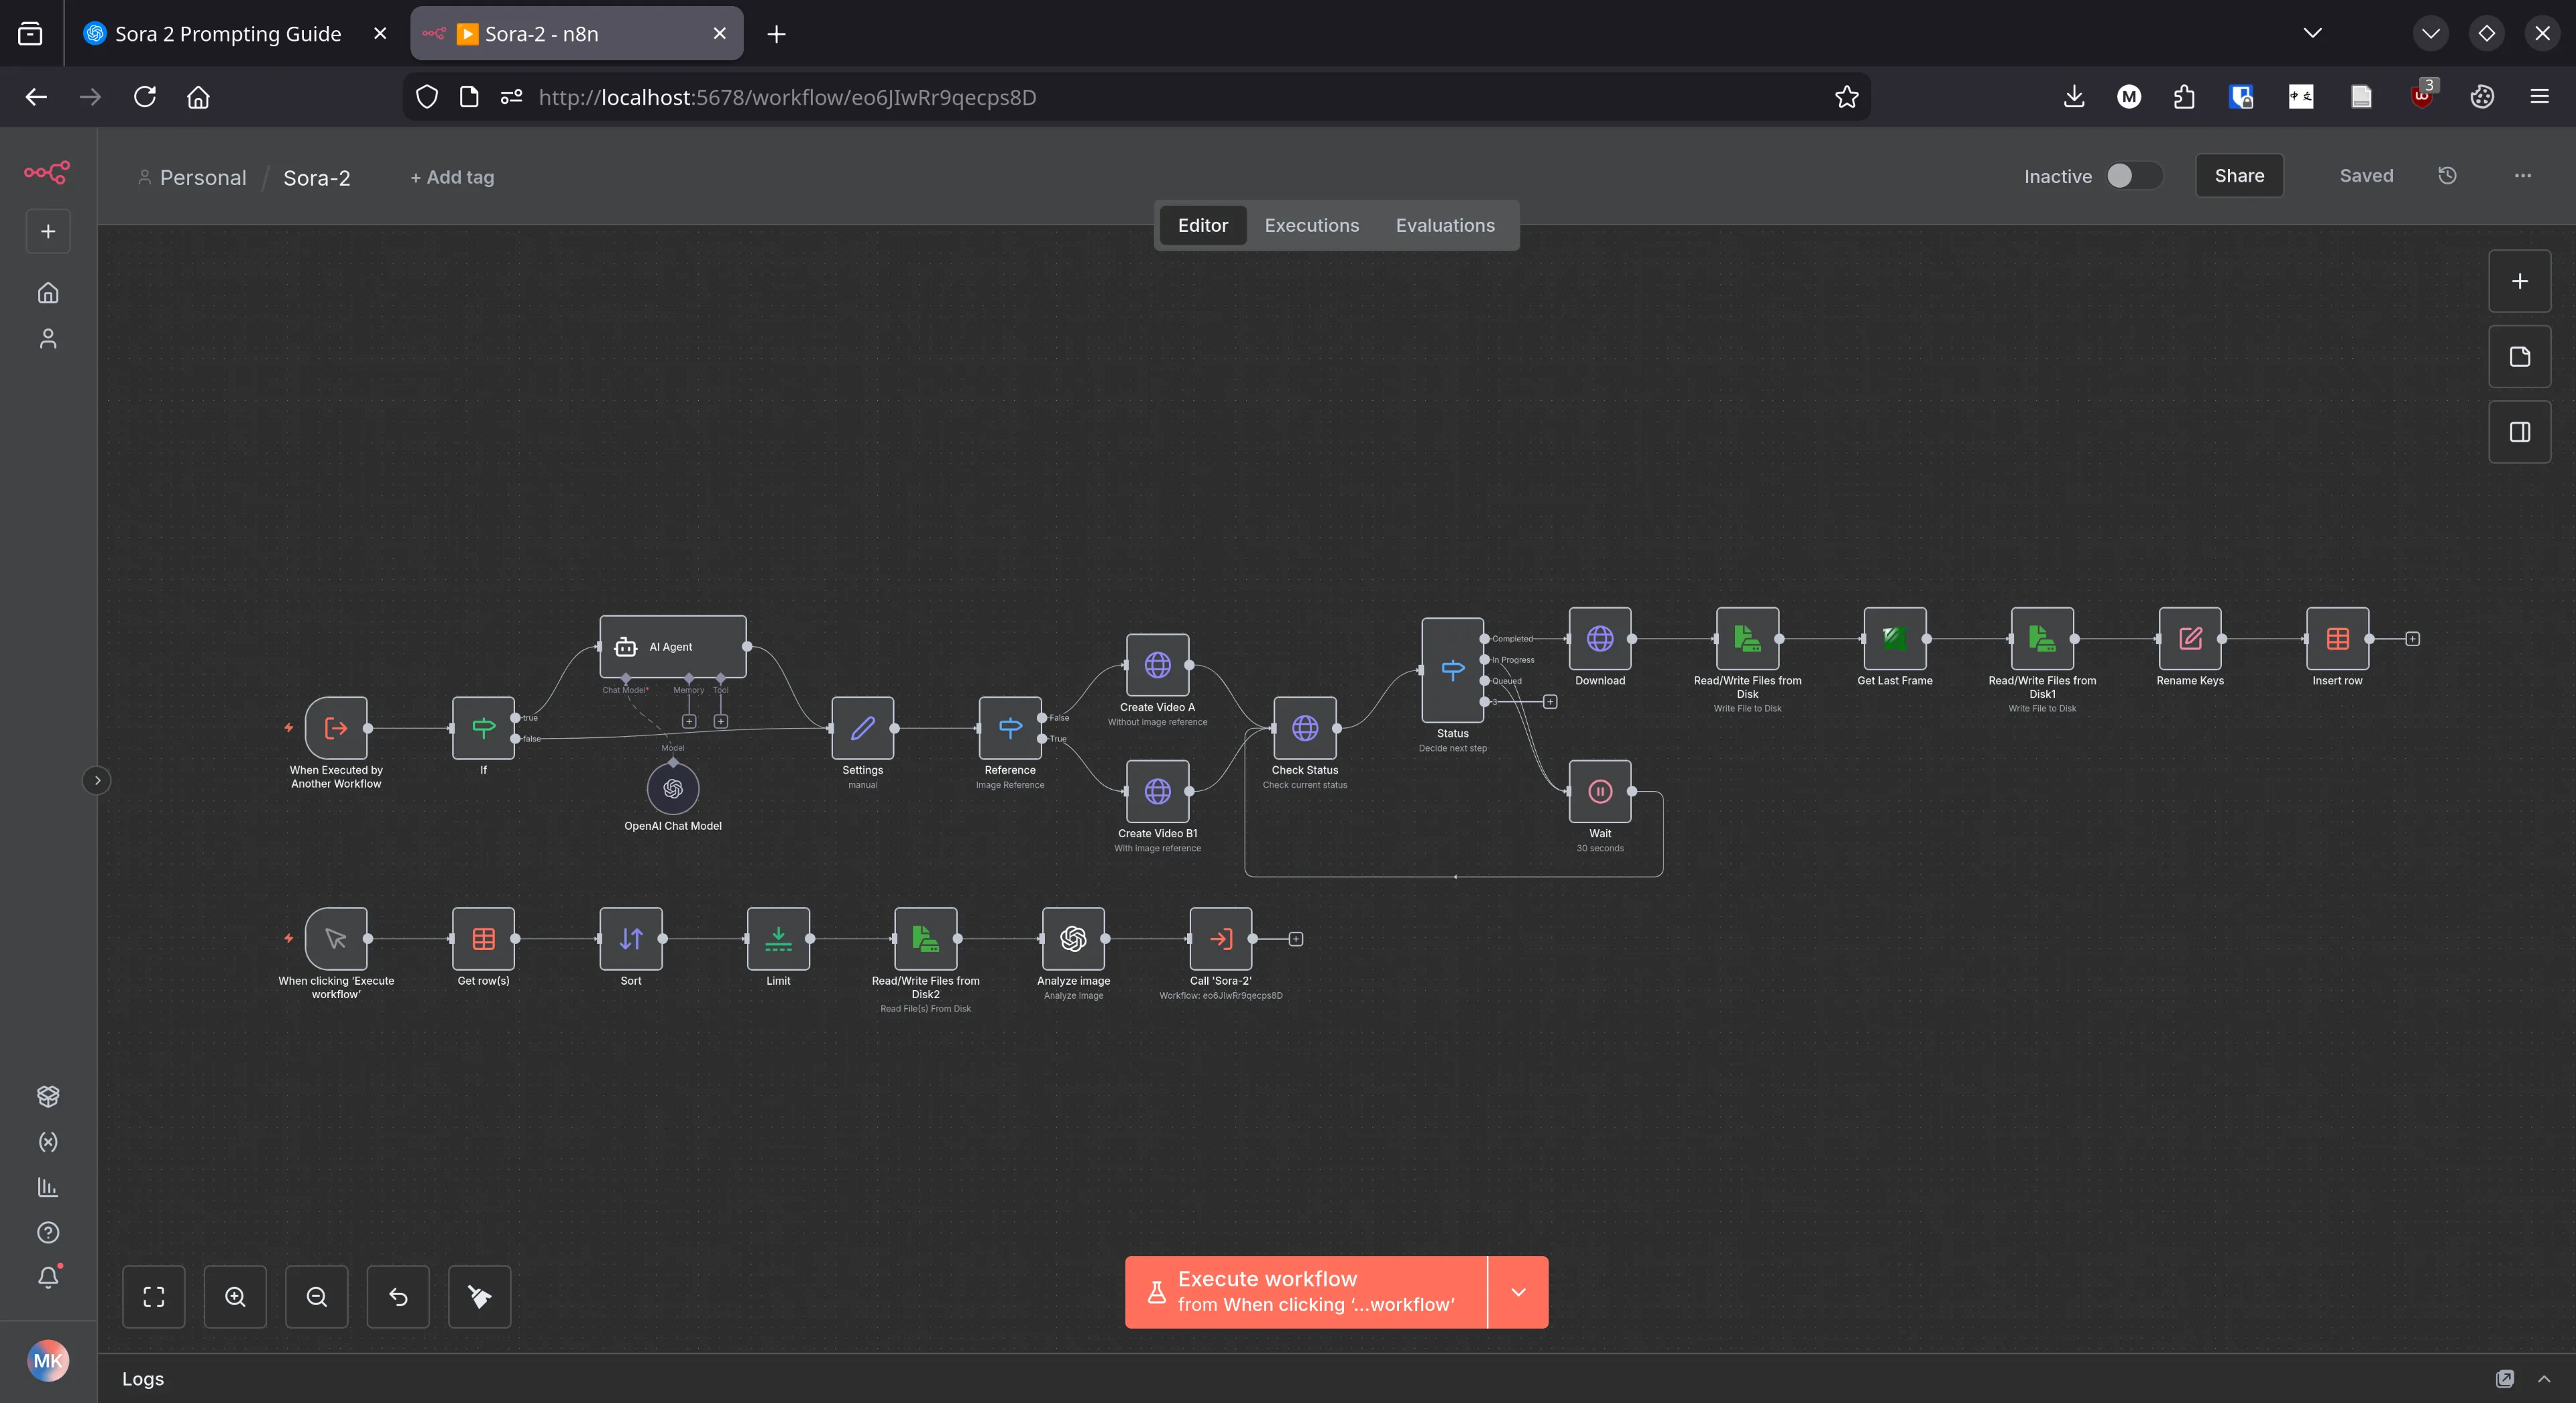The width and height of the screenshot is (2576, 1403).
Task: Tidy up the workflow with the wand icon
Action: click(x=479, y=1296)
